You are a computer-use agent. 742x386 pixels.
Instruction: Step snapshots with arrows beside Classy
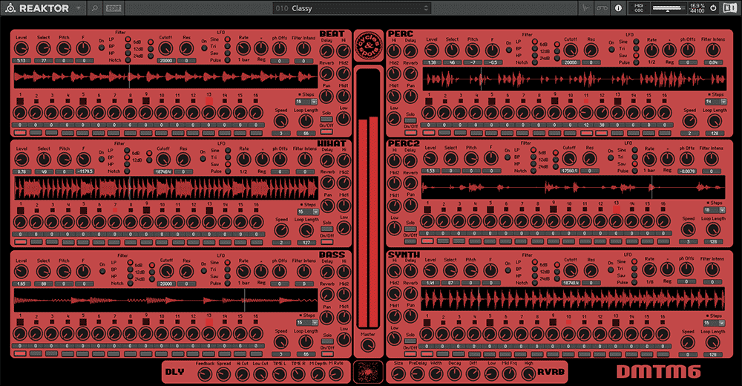pyautogui.click(x=426, y=8)
